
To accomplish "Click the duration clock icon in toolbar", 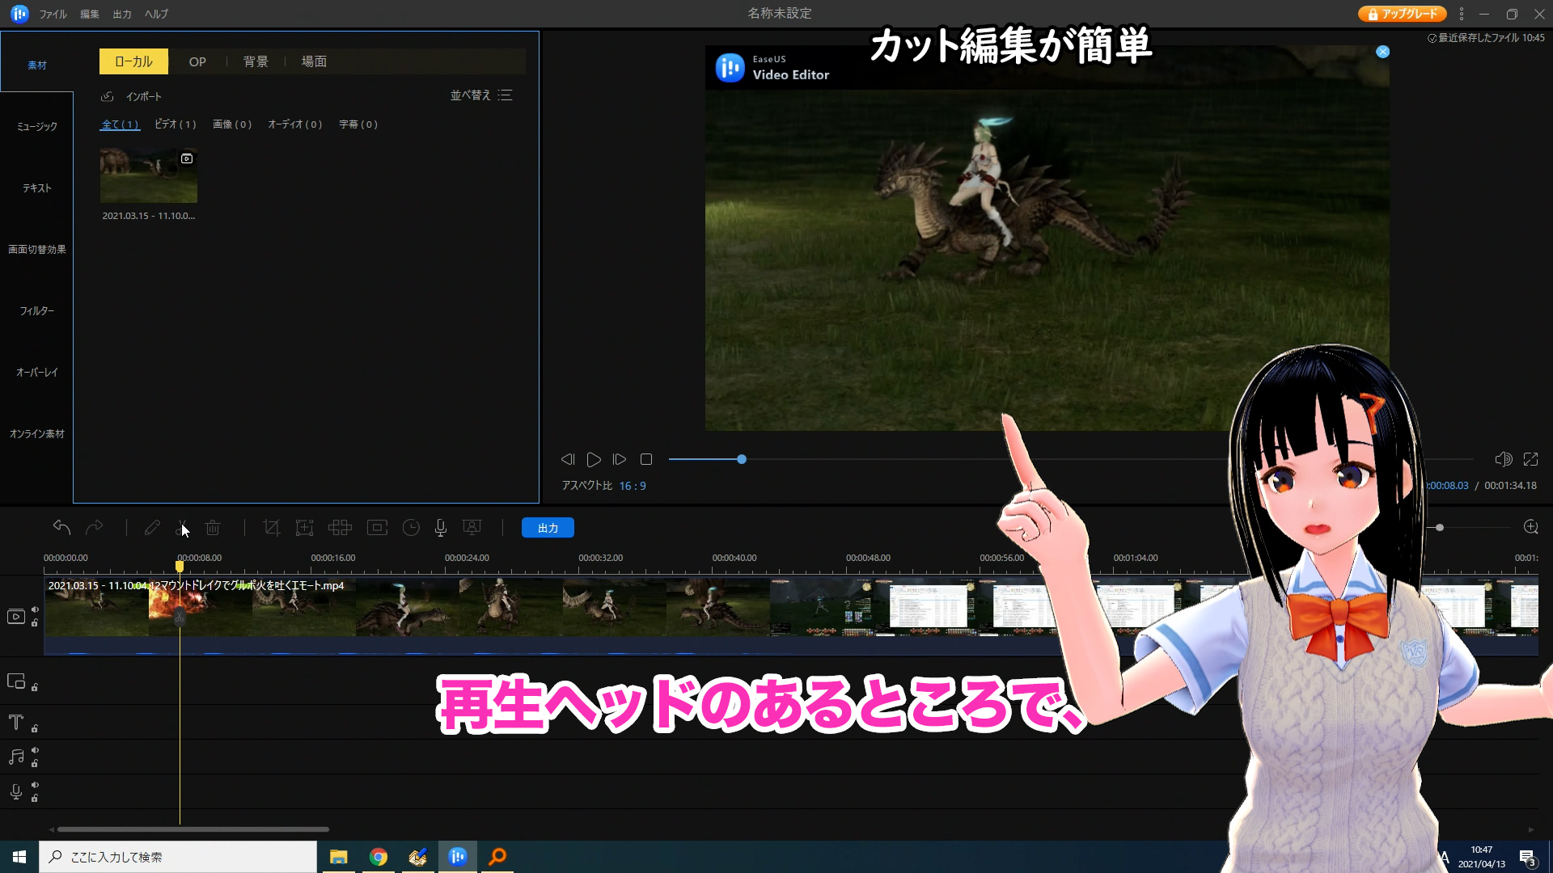I will pyautogui.click(x=411, y=528).
